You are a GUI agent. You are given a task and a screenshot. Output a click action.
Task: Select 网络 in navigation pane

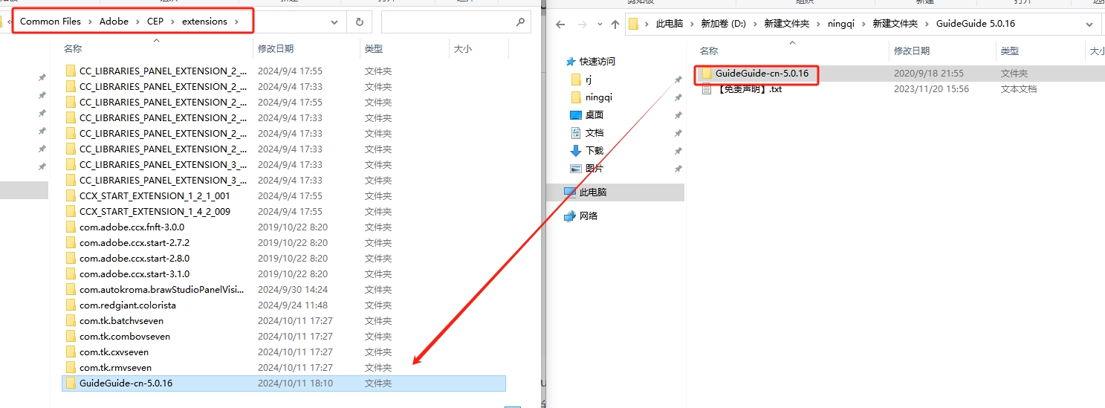tap(589, 216)
